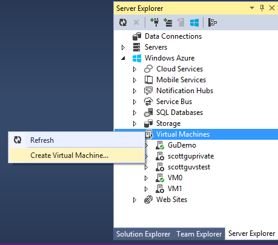
Task: Click the tree hierarchy icon in the toolbar
Action: 213,22
